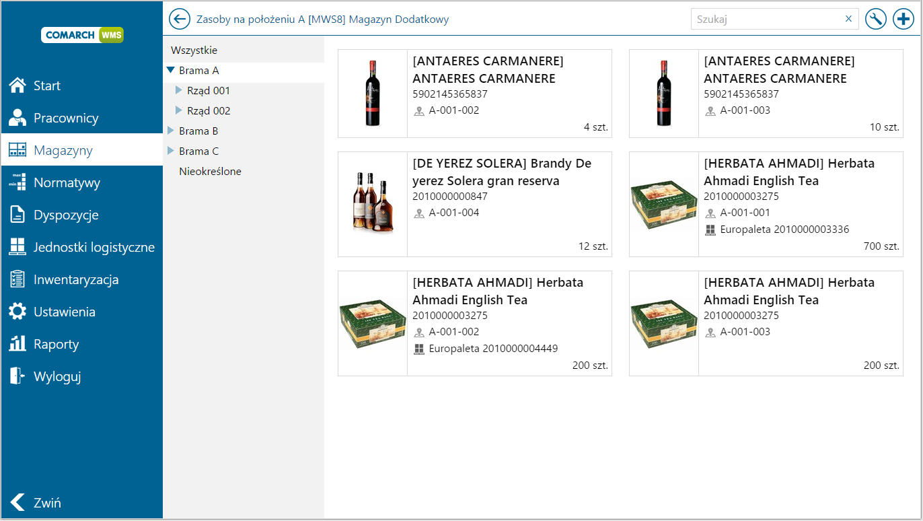Open the Start menu item
This screenshot has width=923, height=521.
point(82,85)
